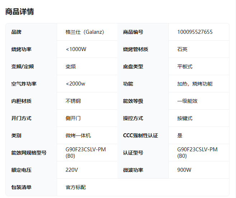Click the CCC强制性认证 label
The image size is (236, 198).
[x=140, y=135]
